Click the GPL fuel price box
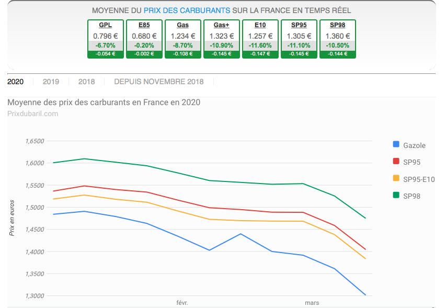Image resolution: width=446 pixels, height=308 pixels. click(x=105, y=39)
